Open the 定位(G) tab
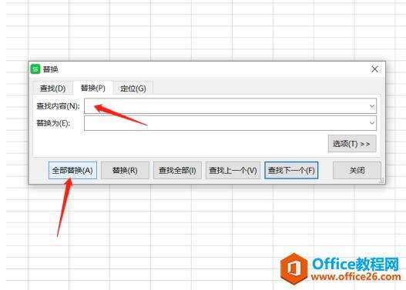The image size is (406, 290). 133,88
